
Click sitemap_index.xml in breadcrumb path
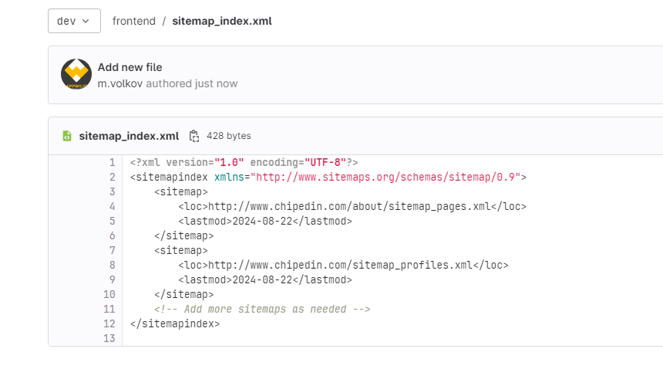pos(222,21)
